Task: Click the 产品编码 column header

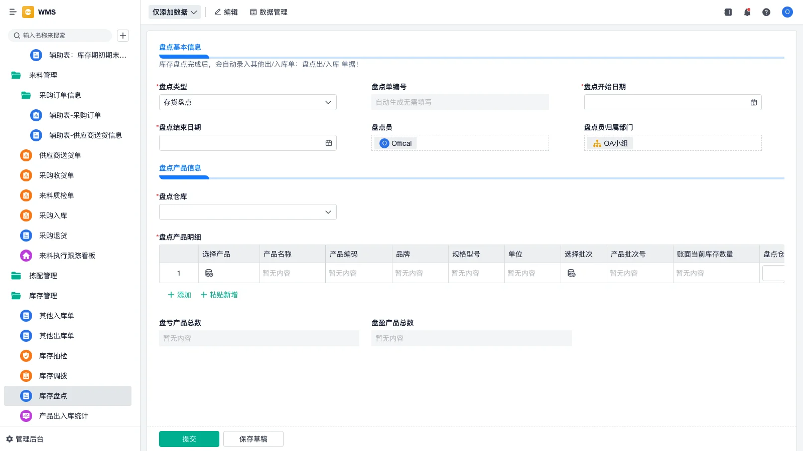Action: [359, 254]
